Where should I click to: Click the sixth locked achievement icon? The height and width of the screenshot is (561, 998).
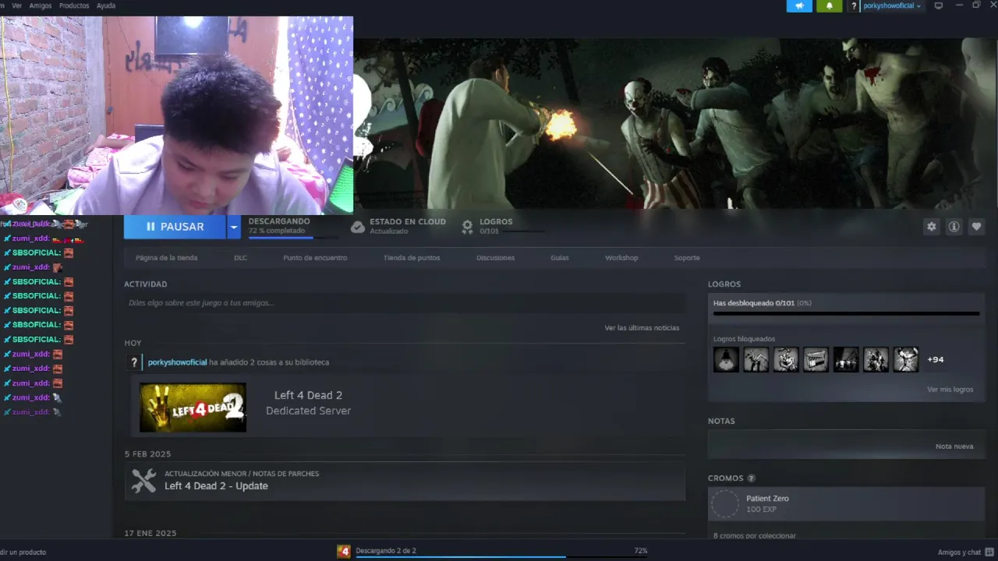(876, 359)
